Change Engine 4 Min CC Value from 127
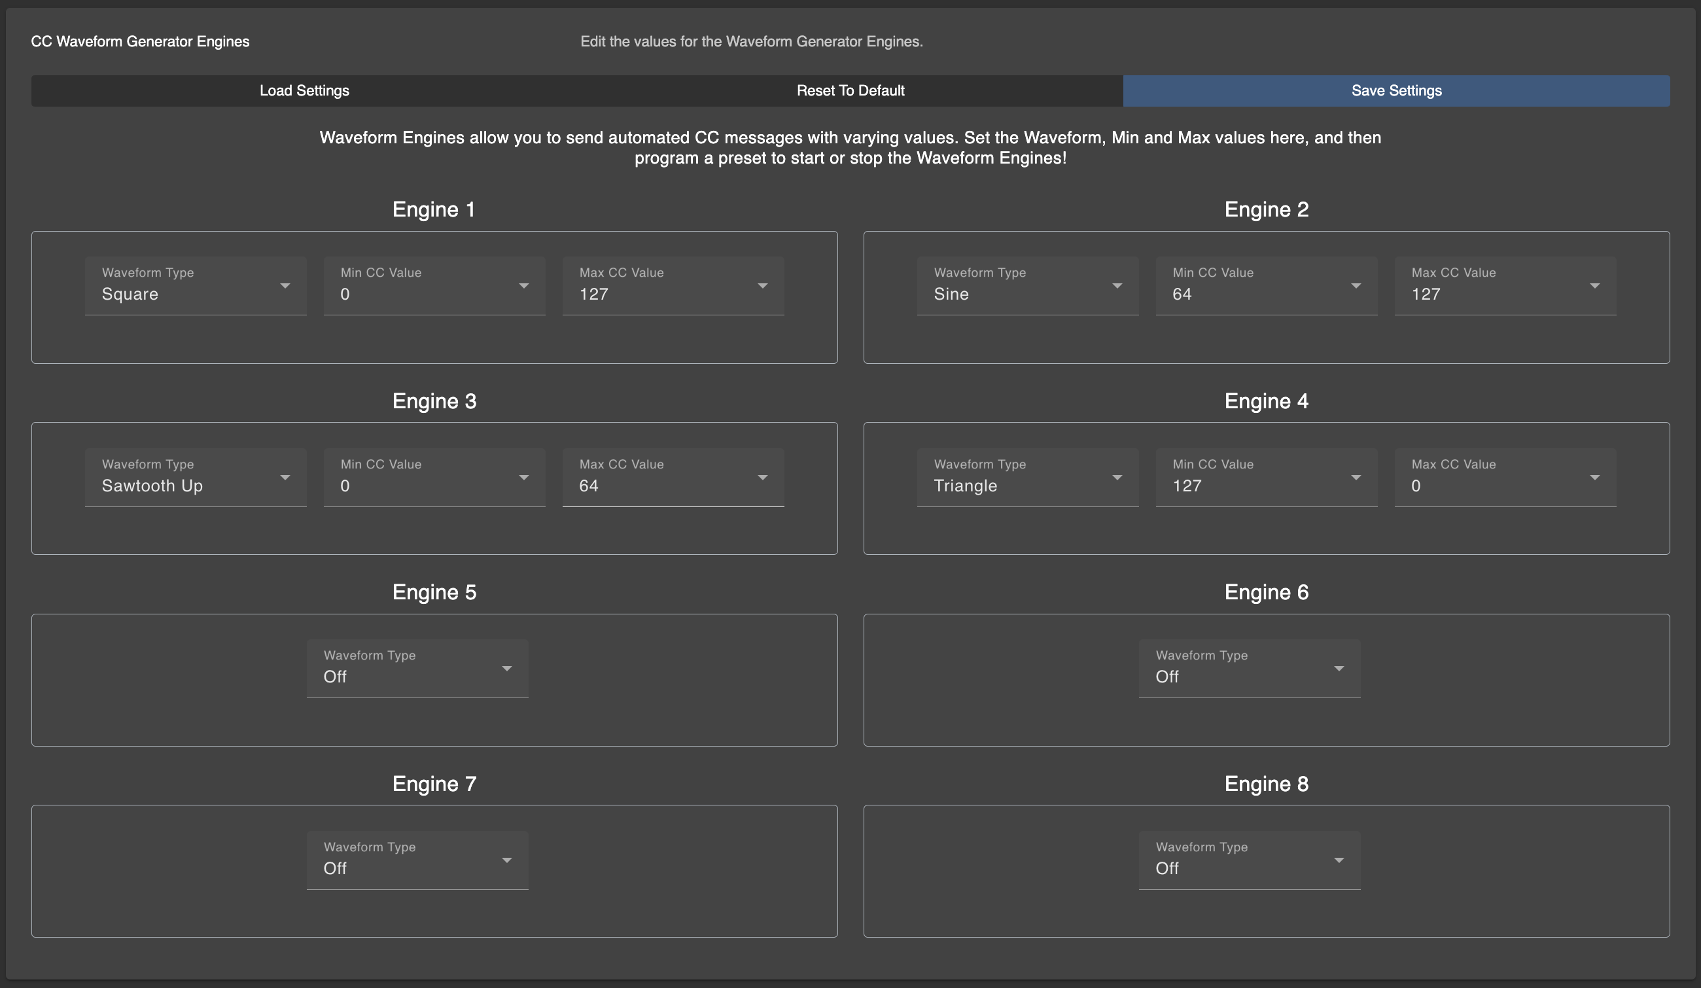1701x988 pixels. tap(1267, 477)
